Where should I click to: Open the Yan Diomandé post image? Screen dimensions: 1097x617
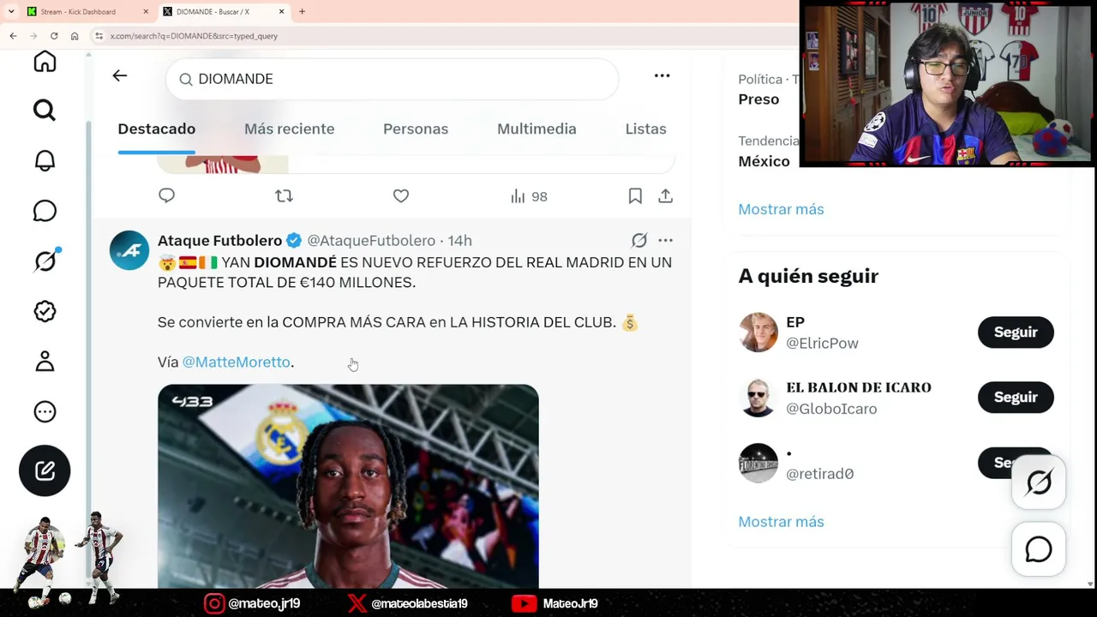click(348, 486)
